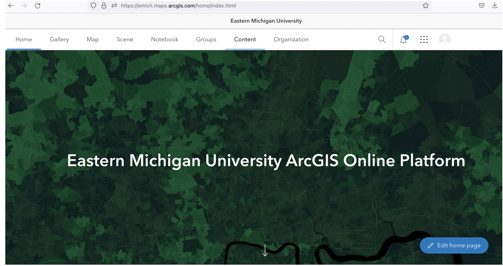Open site permissions icon in address bar
Screen dimensions: 503x266
click(x=114, y=6)
